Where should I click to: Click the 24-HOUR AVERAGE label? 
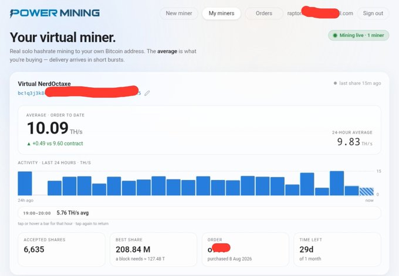click(x=352, y=132)
